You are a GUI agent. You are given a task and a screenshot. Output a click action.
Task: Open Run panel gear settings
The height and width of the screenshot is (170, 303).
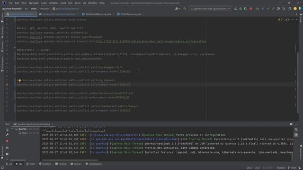tap(291, 124)
